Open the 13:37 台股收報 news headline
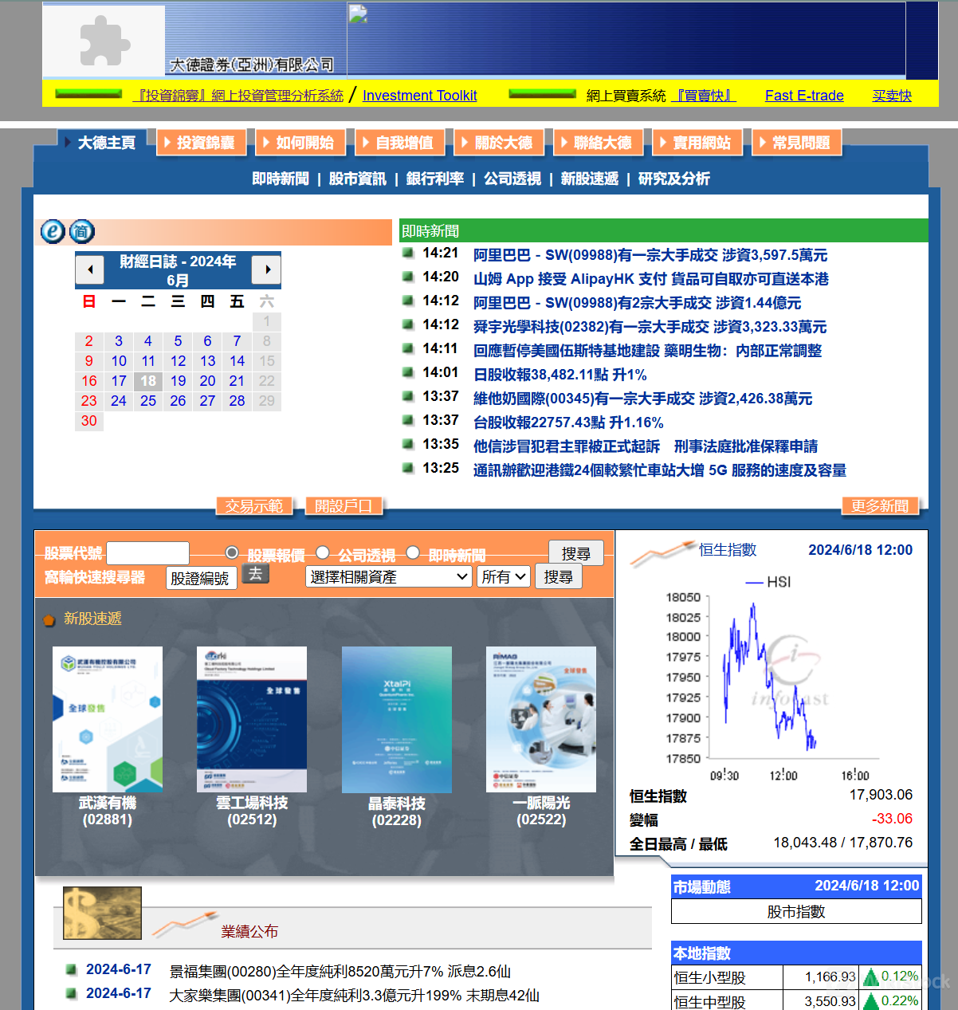958x1010 pixels. pyautogui.click(x=568, y=422)
